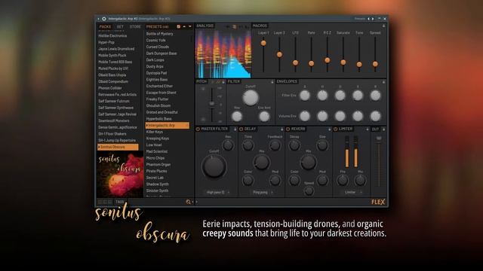483x271 pixels.
Task: Choose the Intergalactic Arp preset
Action: (x=168, y=126)
